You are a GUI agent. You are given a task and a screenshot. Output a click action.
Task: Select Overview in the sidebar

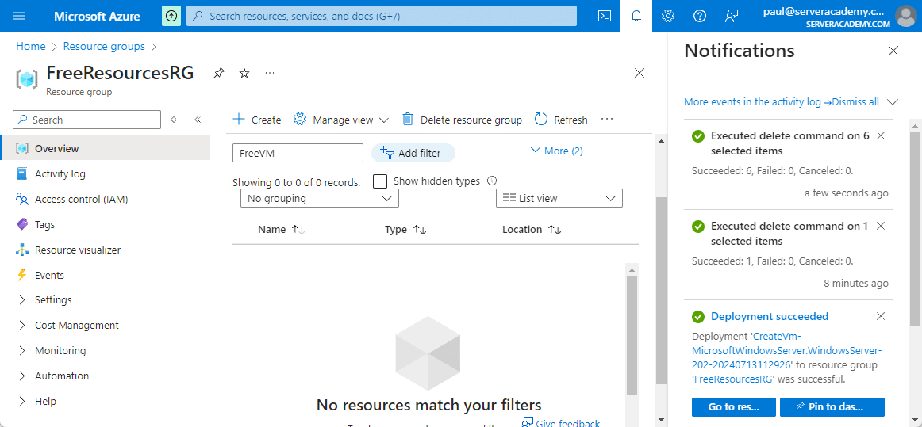click(x=105, y=149)
